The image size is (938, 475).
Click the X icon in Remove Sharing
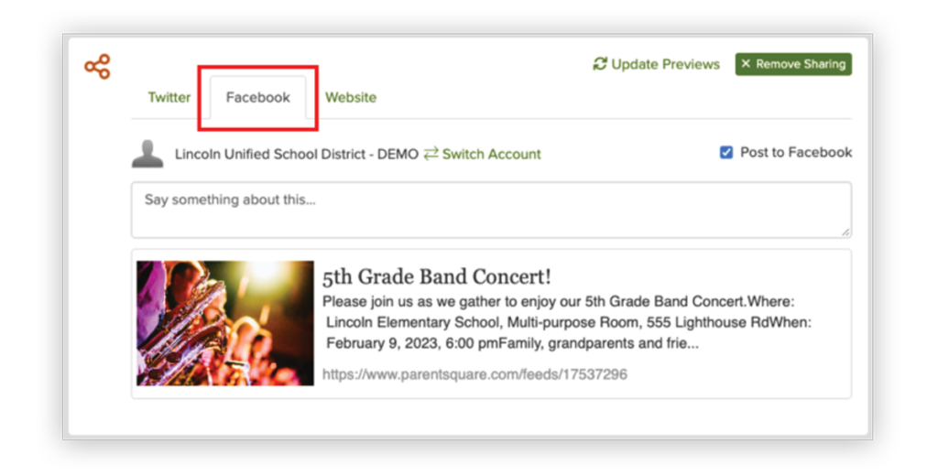(x=746, y=63)
